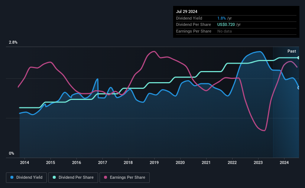Click the Dividend Per Share endpoint marker
The width and height of the screenshot is (305, 188).
pos(299,58)
